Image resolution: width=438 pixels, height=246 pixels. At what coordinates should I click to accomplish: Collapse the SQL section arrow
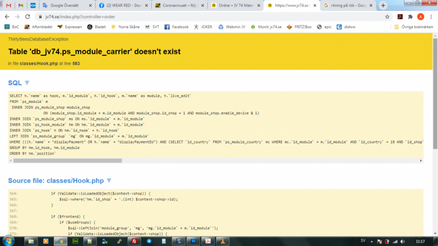27,83
